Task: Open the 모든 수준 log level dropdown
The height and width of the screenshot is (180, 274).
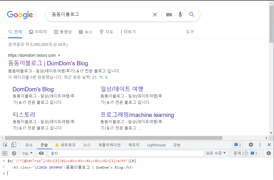Action: (x=216, y=153)
